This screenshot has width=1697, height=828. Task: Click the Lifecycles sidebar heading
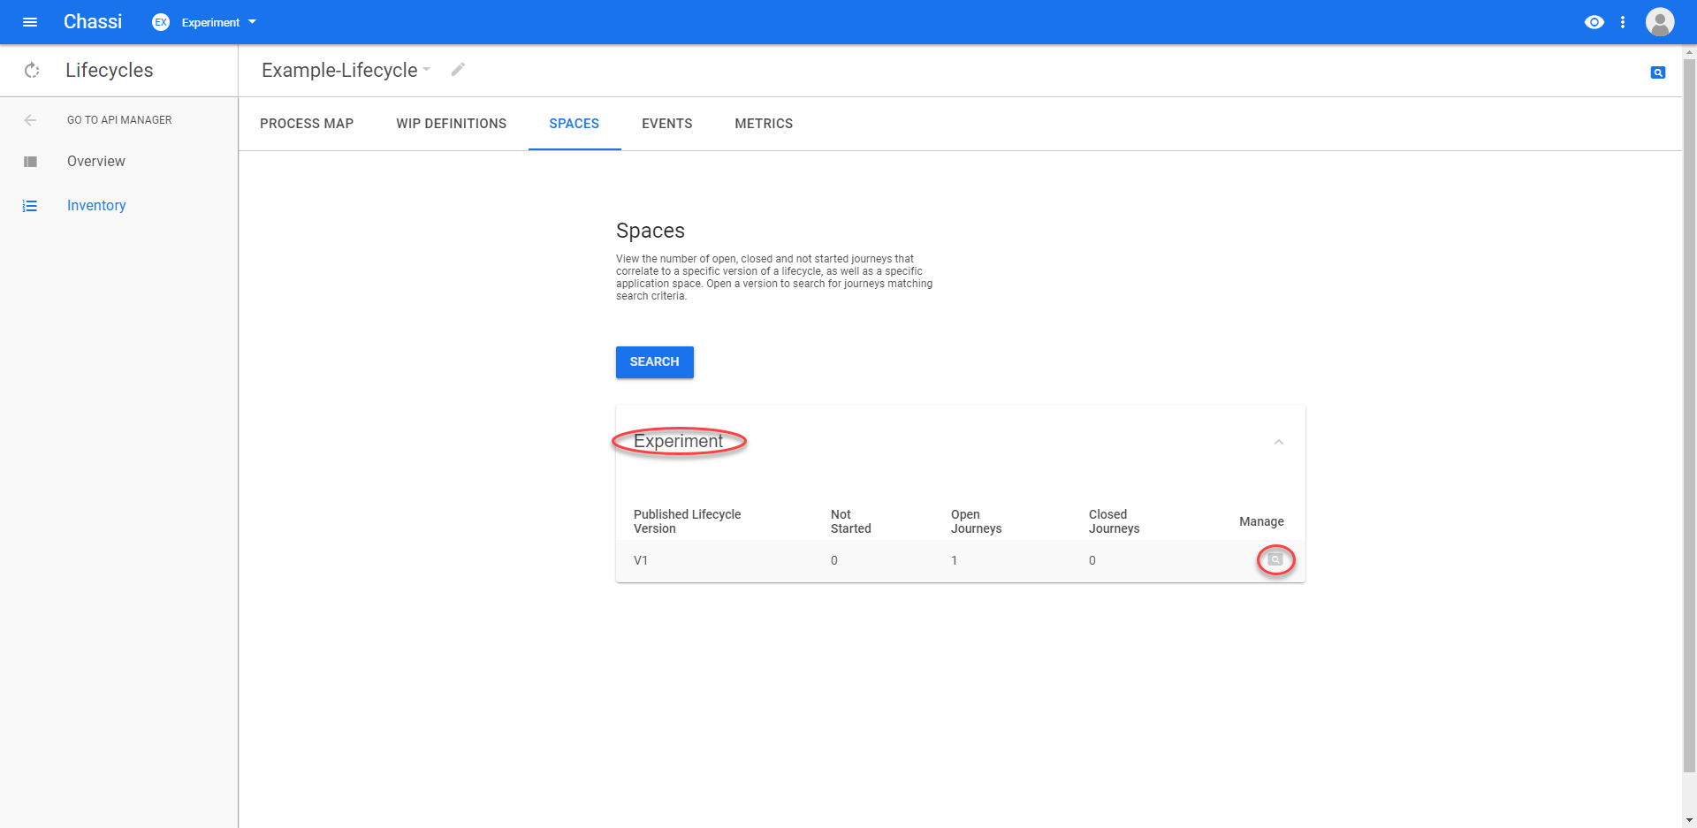tap(109, 70)
